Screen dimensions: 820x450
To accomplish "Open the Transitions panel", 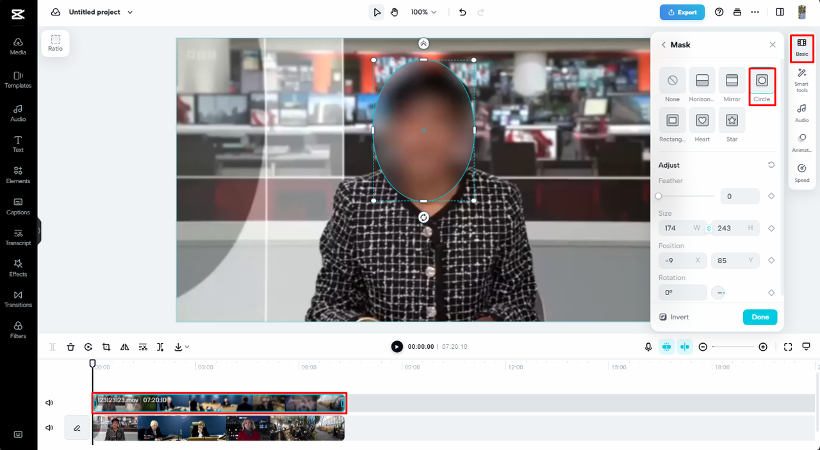I will click(x=18, y=299).
